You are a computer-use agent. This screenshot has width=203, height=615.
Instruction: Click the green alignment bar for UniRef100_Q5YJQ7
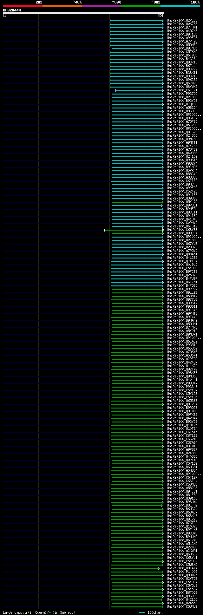tap(137, 202)
